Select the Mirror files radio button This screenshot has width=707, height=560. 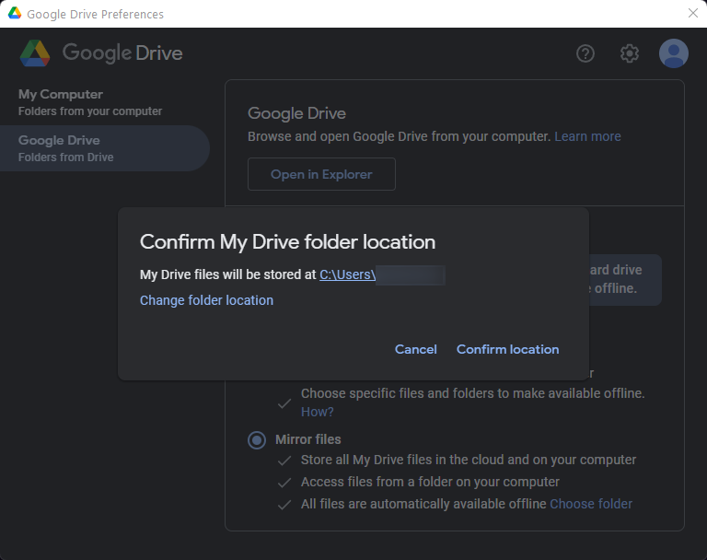(x=257, y=440)
